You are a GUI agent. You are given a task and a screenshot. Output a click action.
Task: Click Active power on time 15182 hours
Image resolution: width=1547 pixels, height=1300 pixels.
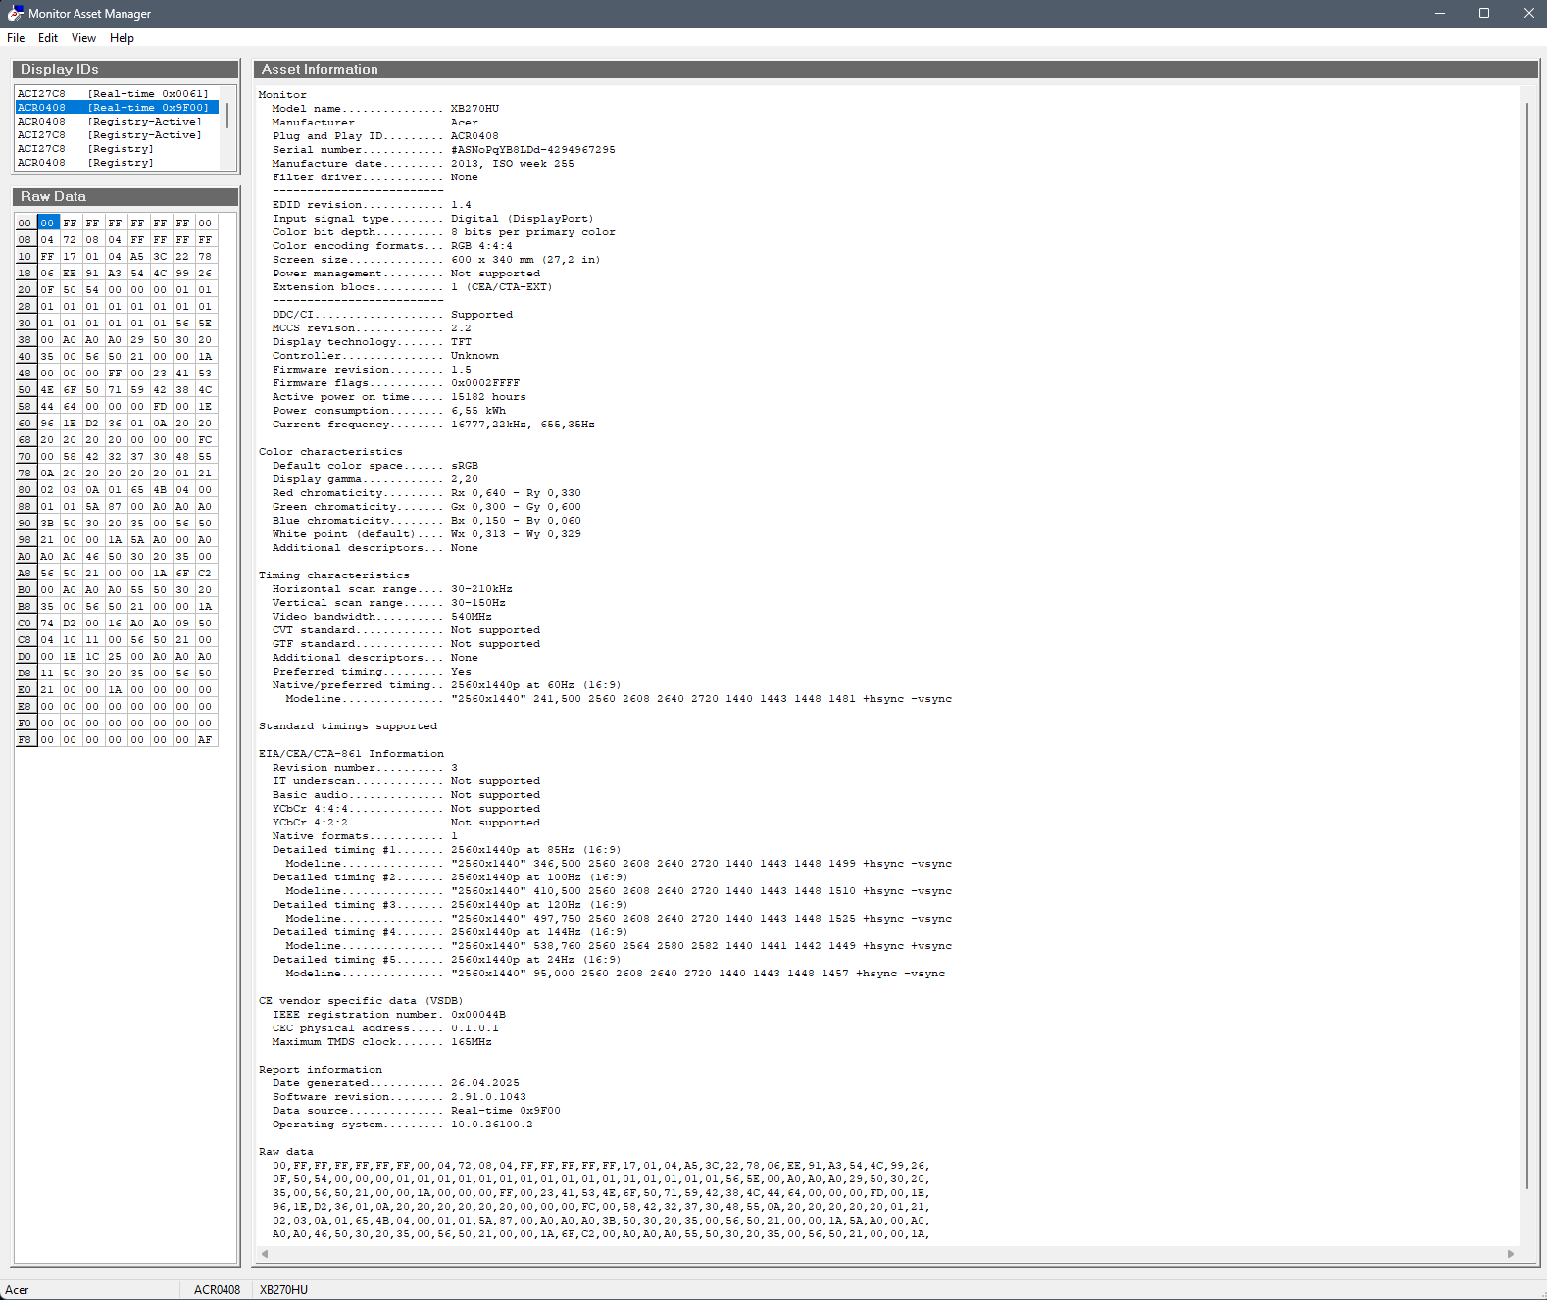(399, 397)
